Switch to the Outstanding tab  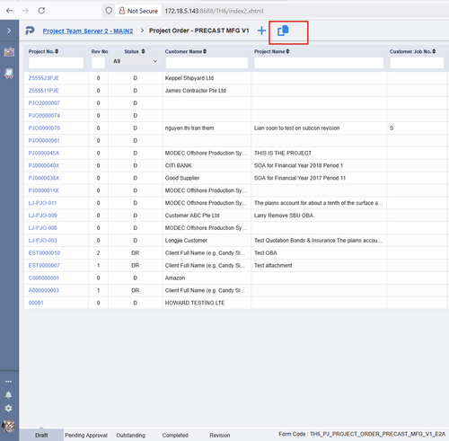click(x=131, y=435)
